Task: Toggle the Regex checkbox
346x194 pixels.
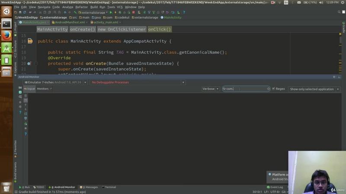Action: coord(274,89)
